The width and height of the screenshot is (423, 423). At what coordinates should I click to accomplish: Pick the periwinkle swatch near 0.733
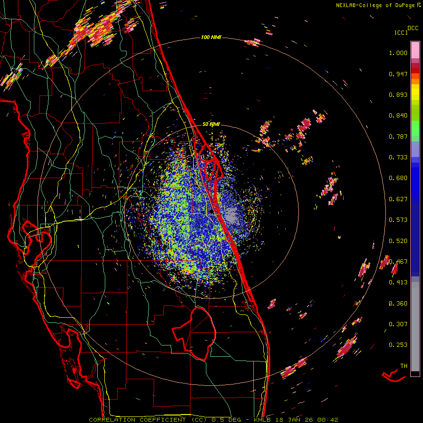pyautogui.click(x=415, y=150)
